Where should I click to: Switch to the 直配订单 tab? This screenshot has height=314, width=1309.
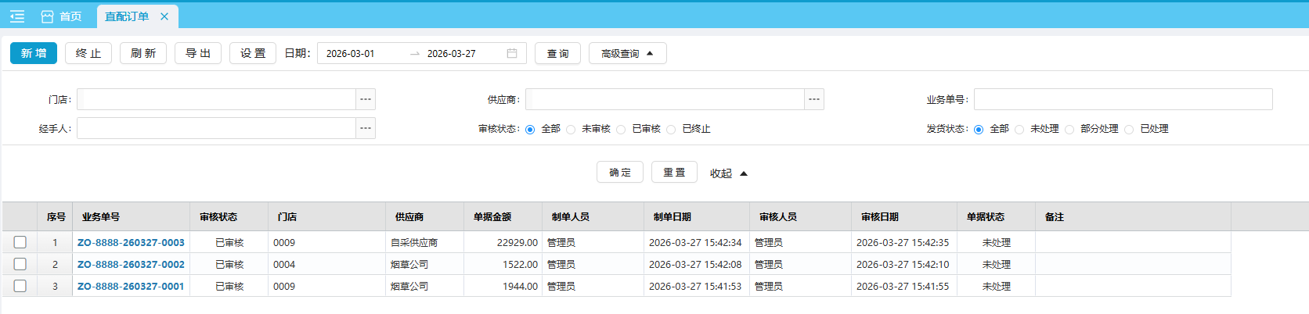pyautogui.click(x=127, y=16)
